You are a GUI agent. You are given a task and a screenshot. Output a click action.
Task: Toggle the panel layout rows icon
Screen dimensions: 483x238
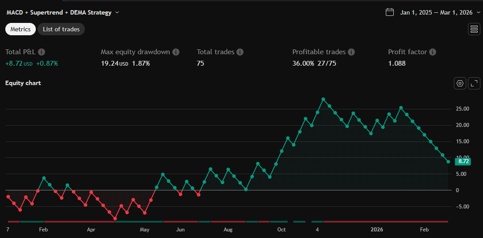pos(474,29)
